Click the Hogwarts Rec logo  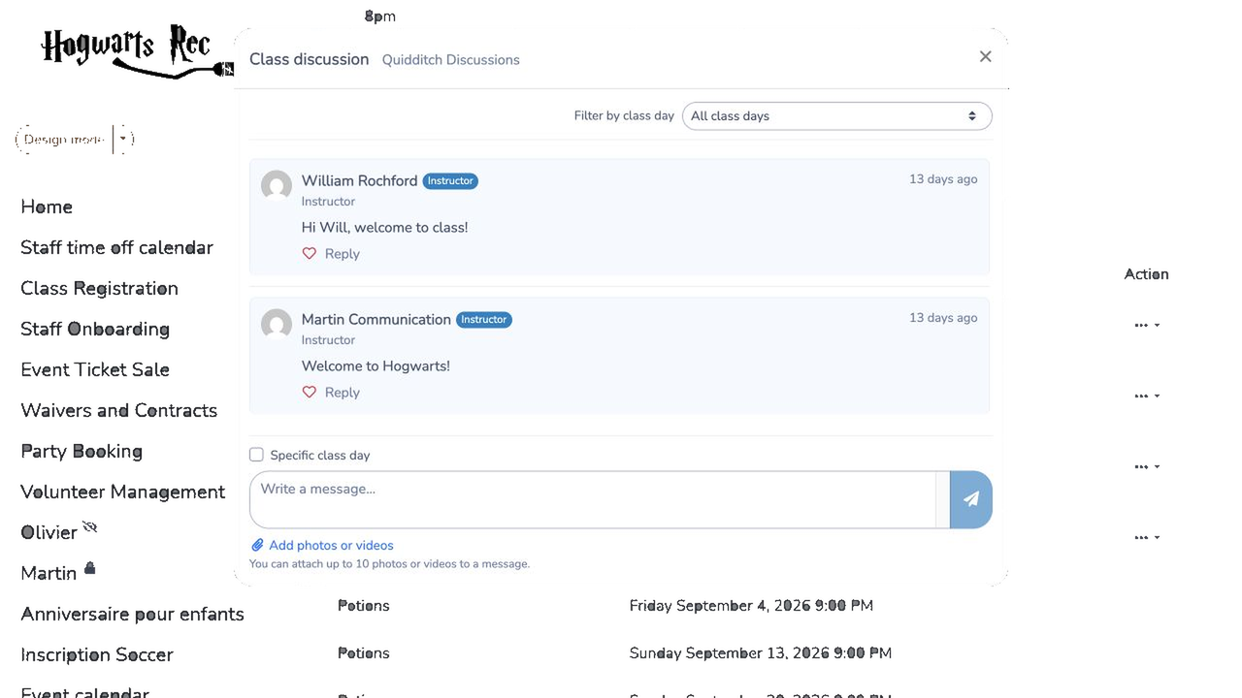[x=137, y=52]
